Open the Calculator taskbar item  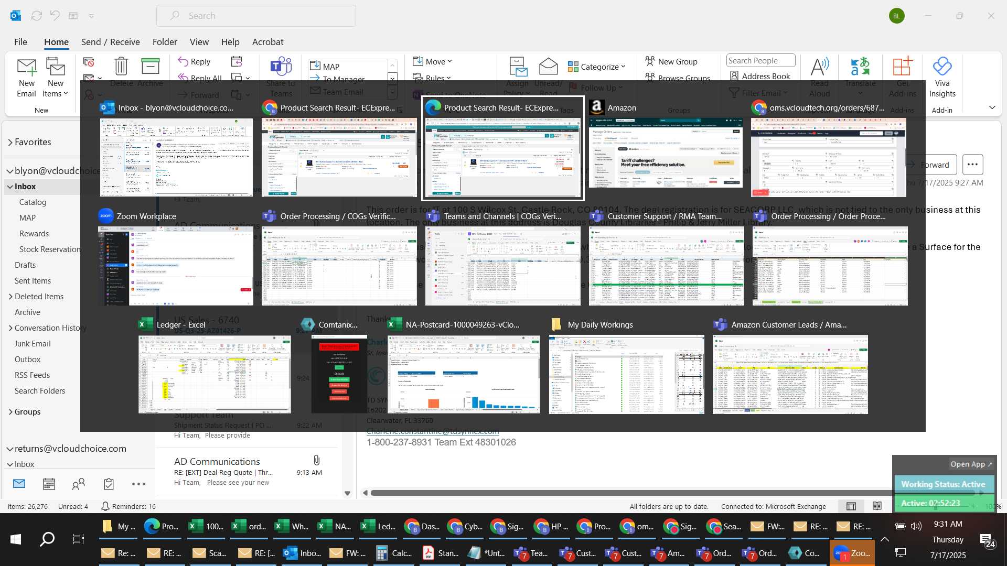394,553
